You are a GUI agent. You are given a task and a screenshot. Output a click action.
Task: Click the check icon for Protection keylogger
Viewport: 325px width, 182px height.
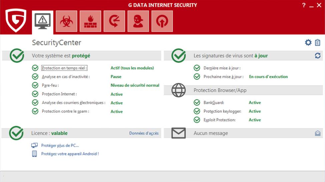(197, 111)
